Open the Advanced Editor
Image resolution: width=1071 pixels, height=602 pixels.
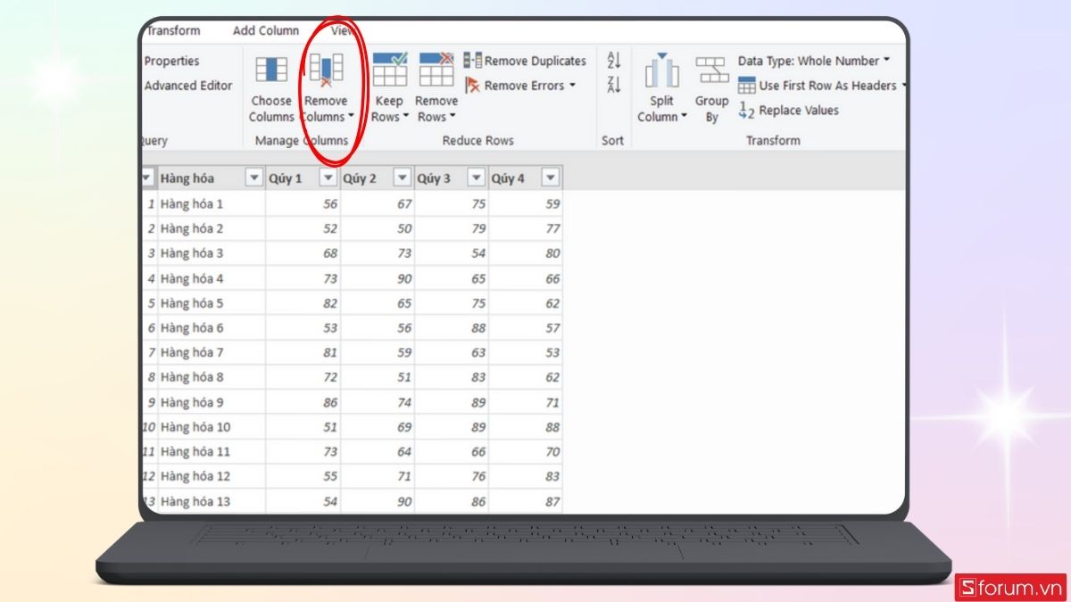pyautogui.click(x=188, y=86)
